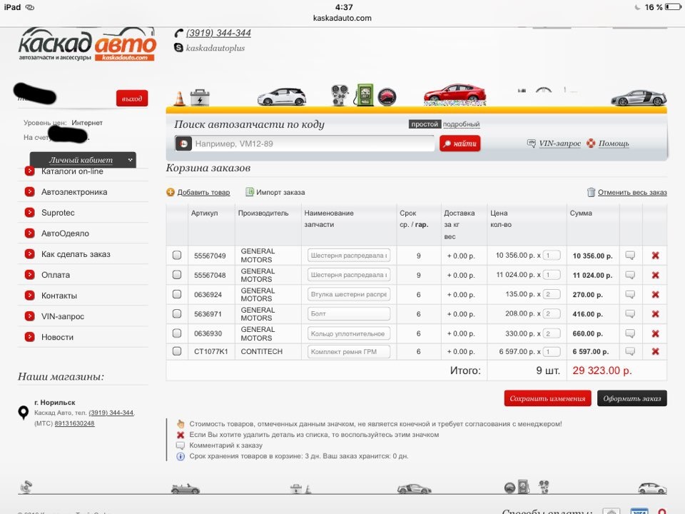
Task: Click Оформить заказ button
Action: pos(631,398)
